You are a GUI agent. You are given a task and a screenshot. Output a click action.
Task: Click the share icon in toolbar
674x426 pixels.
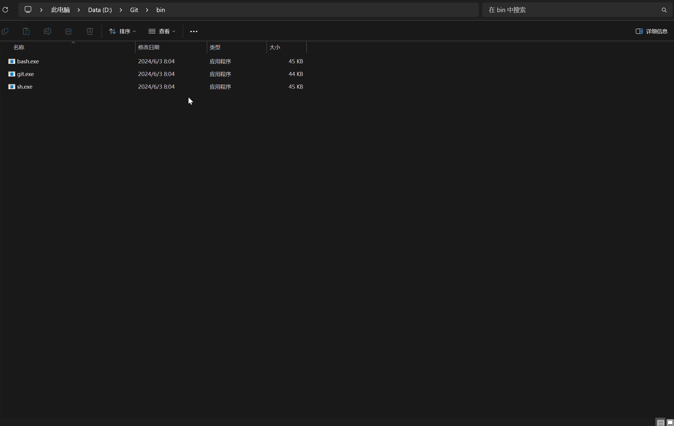coord(69,31)
